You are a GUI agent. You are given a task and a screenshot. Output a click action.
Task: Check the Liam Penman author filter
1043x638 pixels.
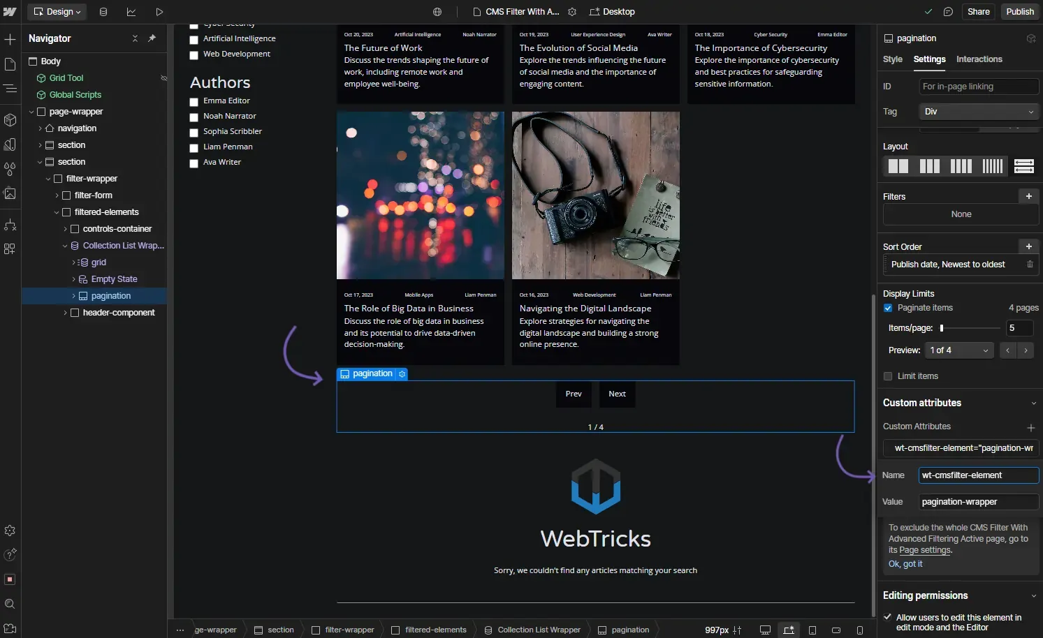point(194,148)
